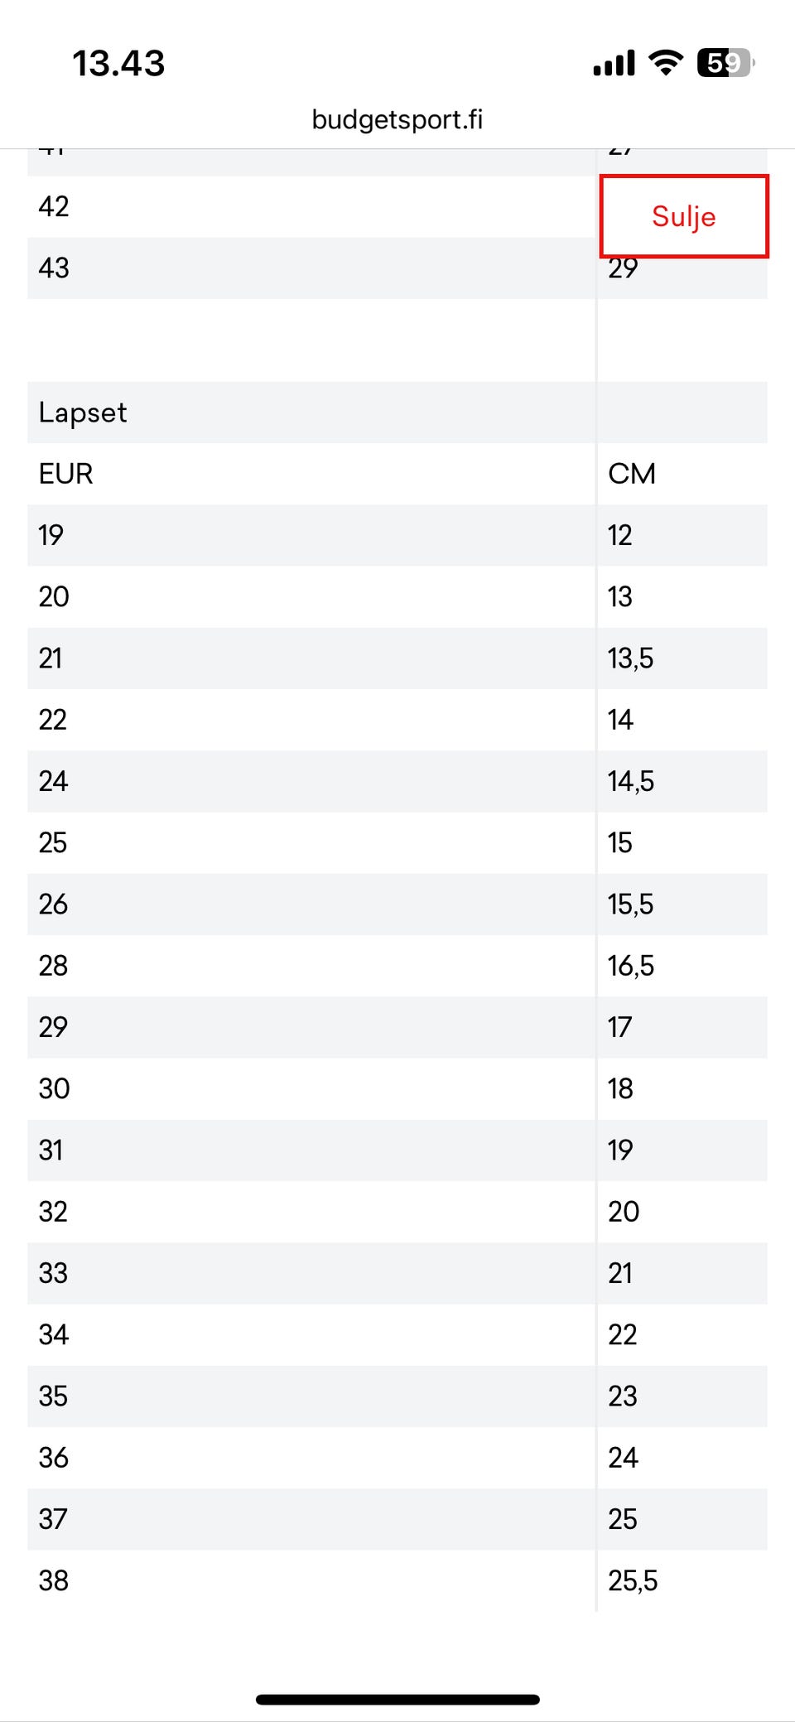The width and height of the screenshot is (795, 1722).
Task: Tap the budgetsport.fi address bar
Action: 397,119
